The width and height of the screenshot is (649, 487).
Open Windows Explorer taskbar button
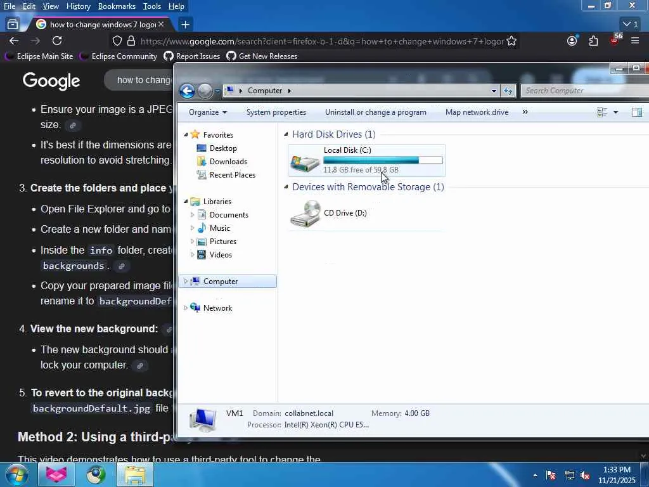point(135,474)
